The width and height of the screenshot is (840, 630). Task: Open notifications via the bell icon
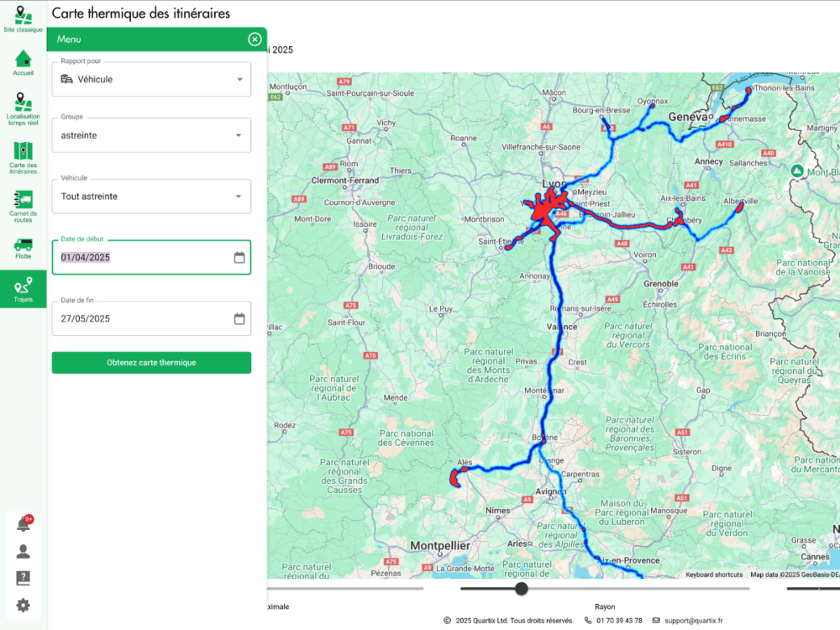23,522
